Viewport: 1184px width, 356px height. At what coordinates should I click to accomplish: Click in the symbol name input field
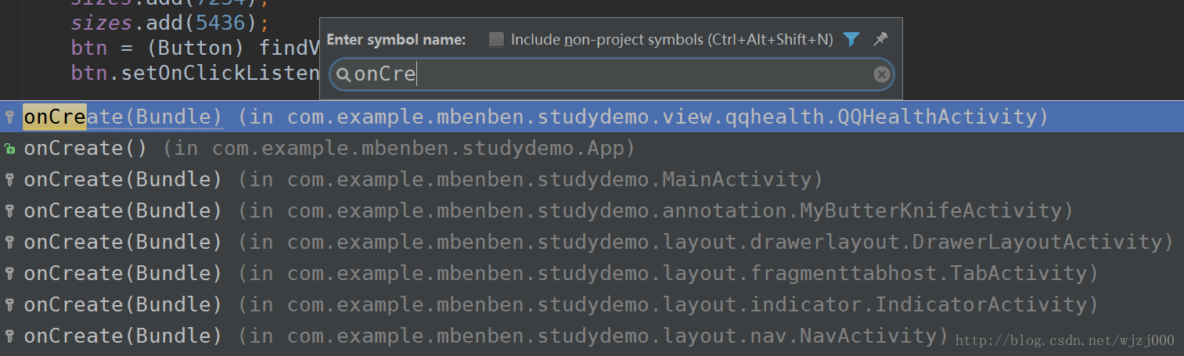[x=610, y=75]
